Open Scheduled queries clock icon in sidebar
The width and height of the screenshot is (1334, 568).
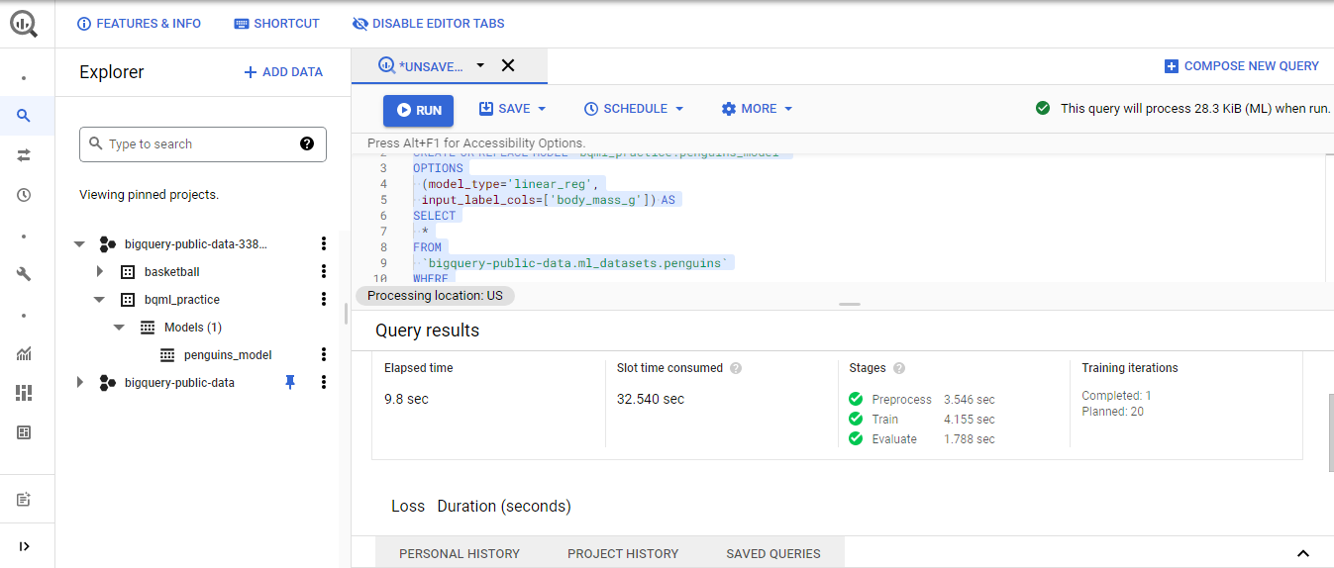[x=24, y=195]
